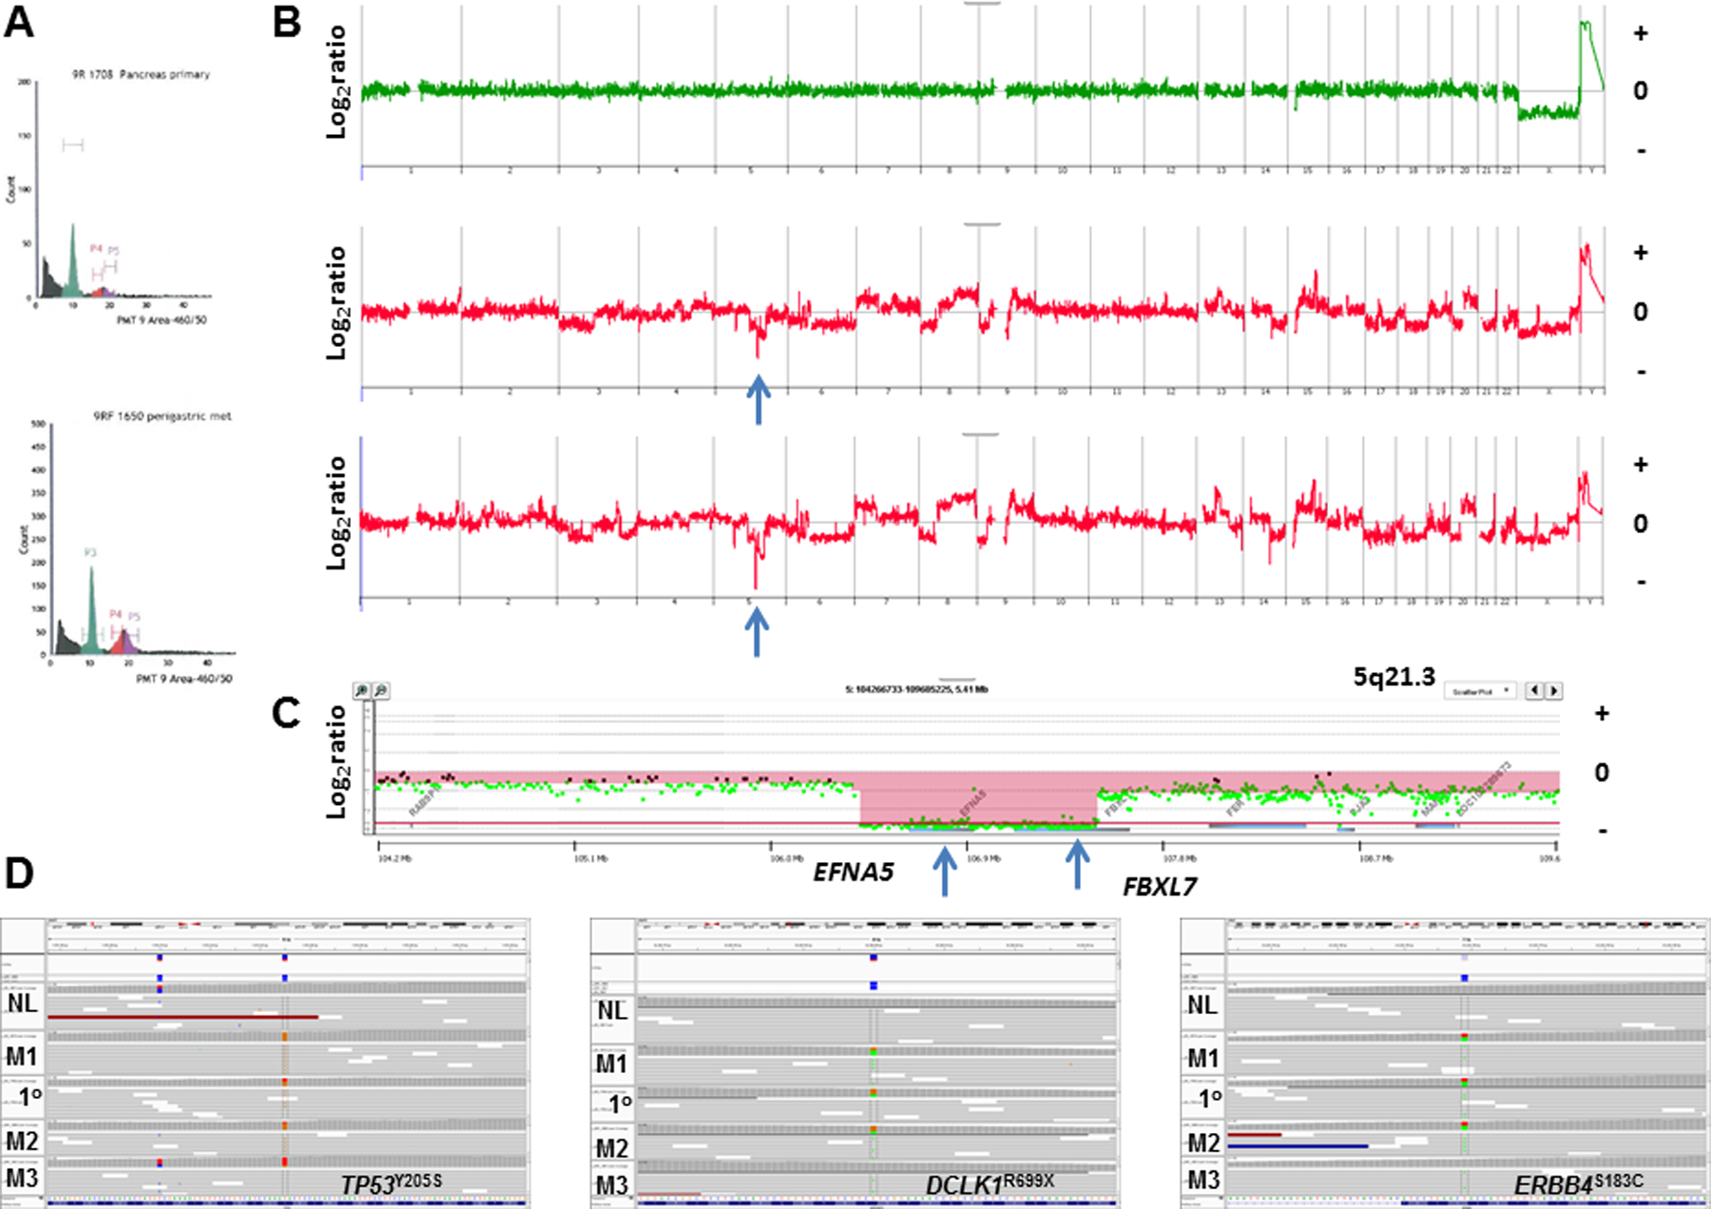Click the long dark red read bar in TP53 NL track
This screenshot has width=1711, height=1209.
click(x=183, y=1017)
